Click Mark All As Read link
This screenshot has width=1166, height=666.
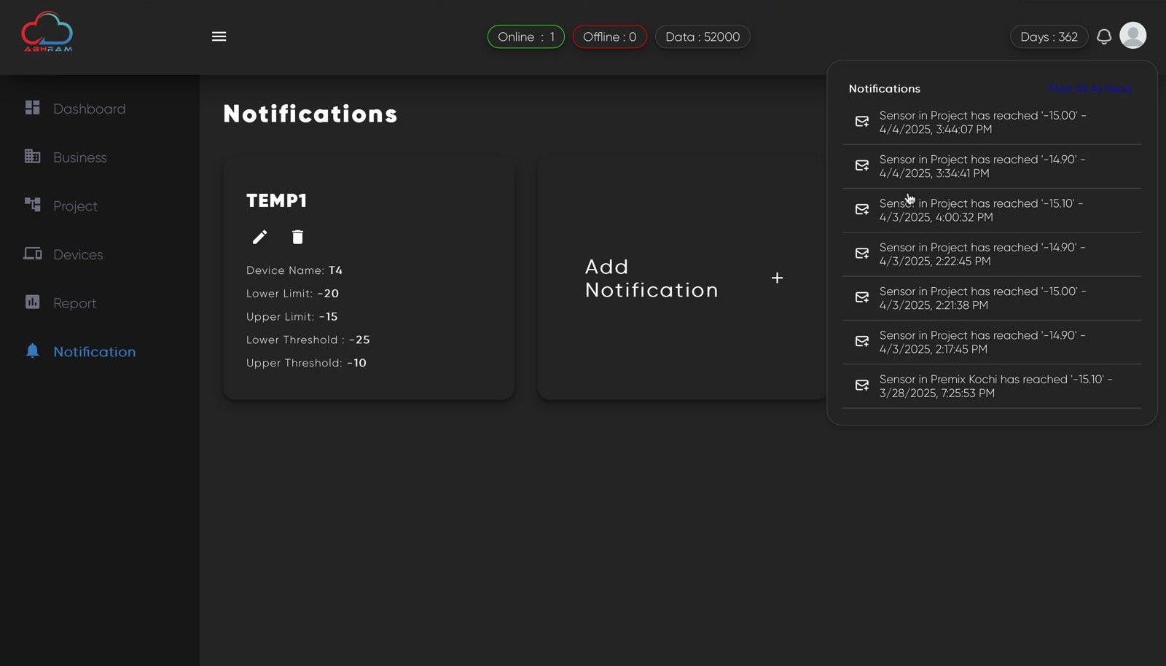1090,88
